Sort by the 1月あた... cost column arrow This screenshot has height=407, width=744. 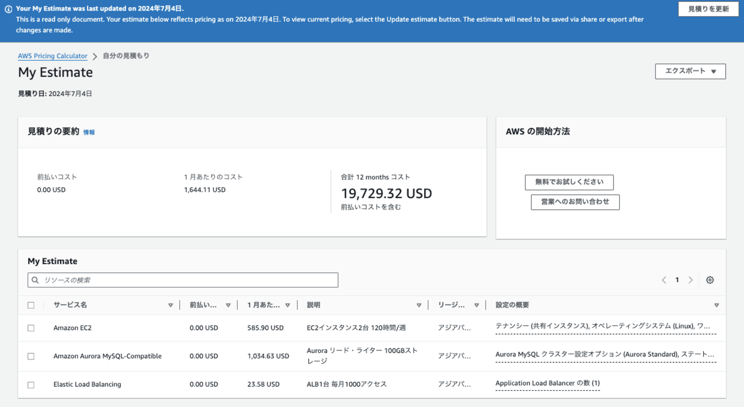tap(288, 305)
